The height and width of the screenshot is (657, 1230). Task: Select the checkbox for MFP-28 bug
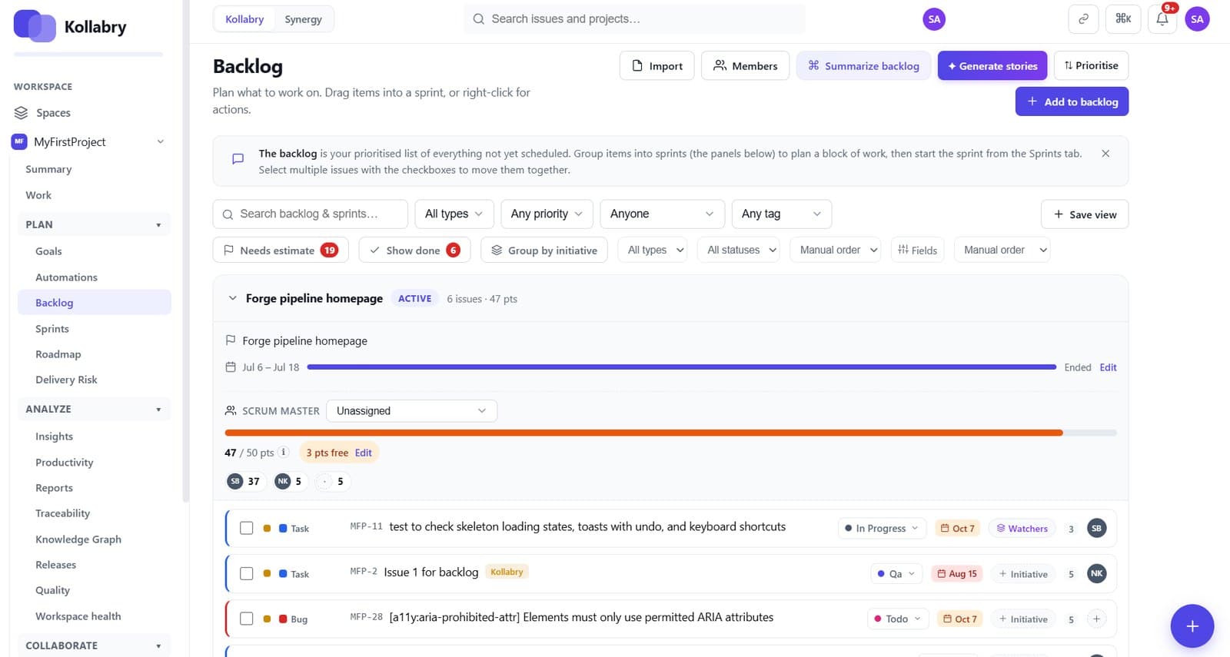point(246,619)
